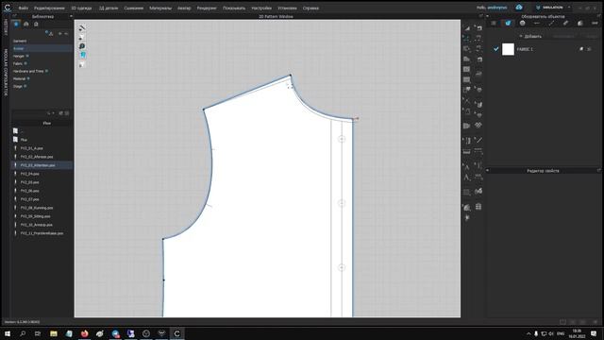Select the second tab icon in Library

tap(25, 24)
